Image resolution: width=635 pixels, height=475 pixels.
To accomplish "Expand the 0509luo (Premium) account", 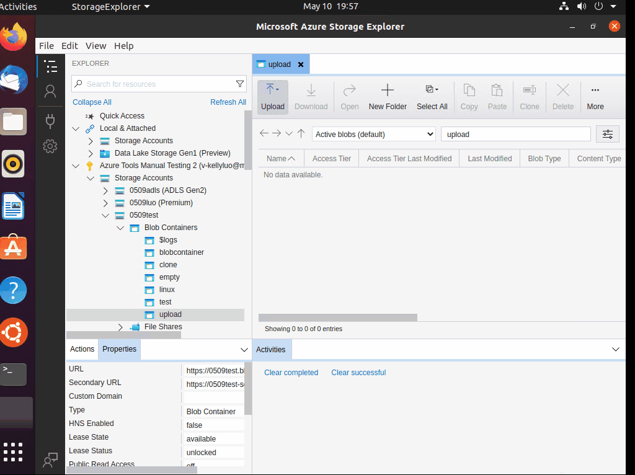I will (x=105, y=203).
